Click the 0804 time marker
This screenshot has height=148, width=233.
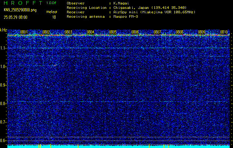pyautogui.click(x=90, y=32)
